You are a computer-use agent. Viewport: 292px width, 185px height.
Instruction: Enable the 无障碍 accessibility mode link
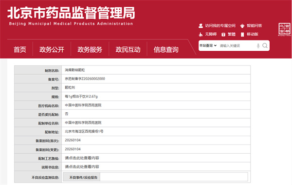[211, 34]
